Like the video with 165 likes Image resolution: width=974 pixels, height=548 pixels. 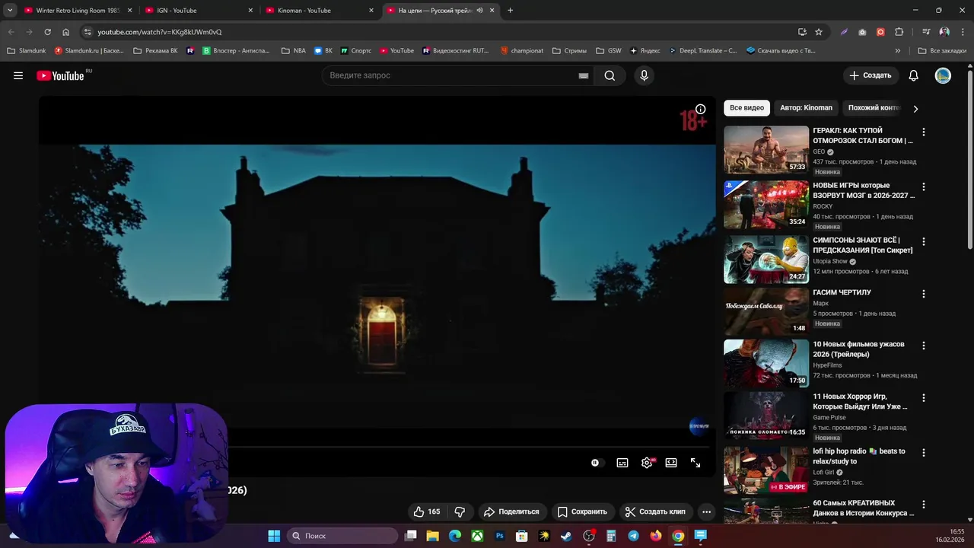427,511
